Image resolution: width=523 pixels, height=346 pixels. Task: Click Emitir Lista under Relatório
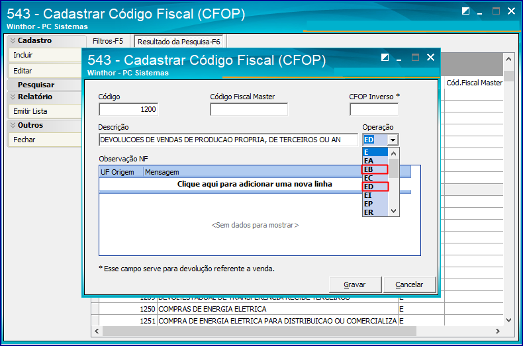(x=45, y=111)
